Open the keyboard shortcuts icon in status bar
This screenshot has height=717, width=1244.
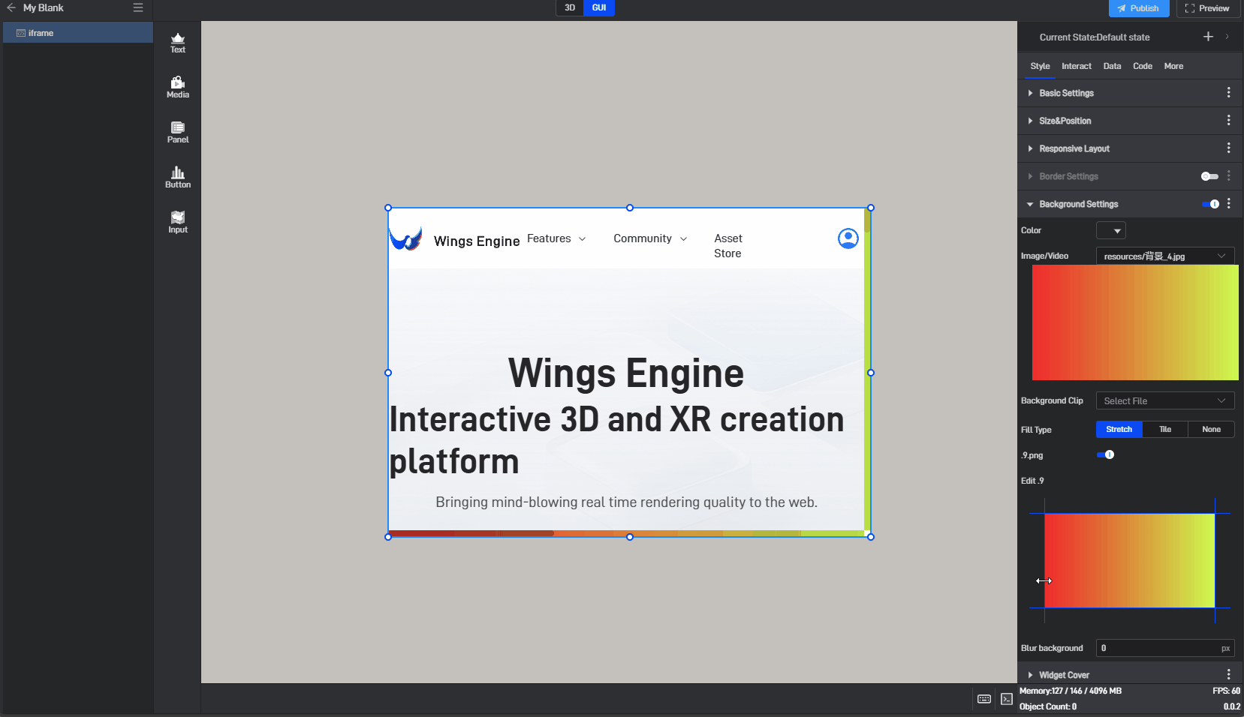[x=984, y=699]
